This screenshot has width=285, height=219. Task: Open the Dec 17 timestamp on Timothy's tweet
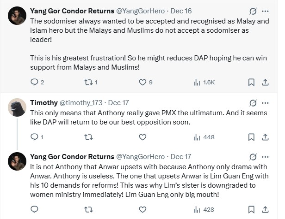118,102
